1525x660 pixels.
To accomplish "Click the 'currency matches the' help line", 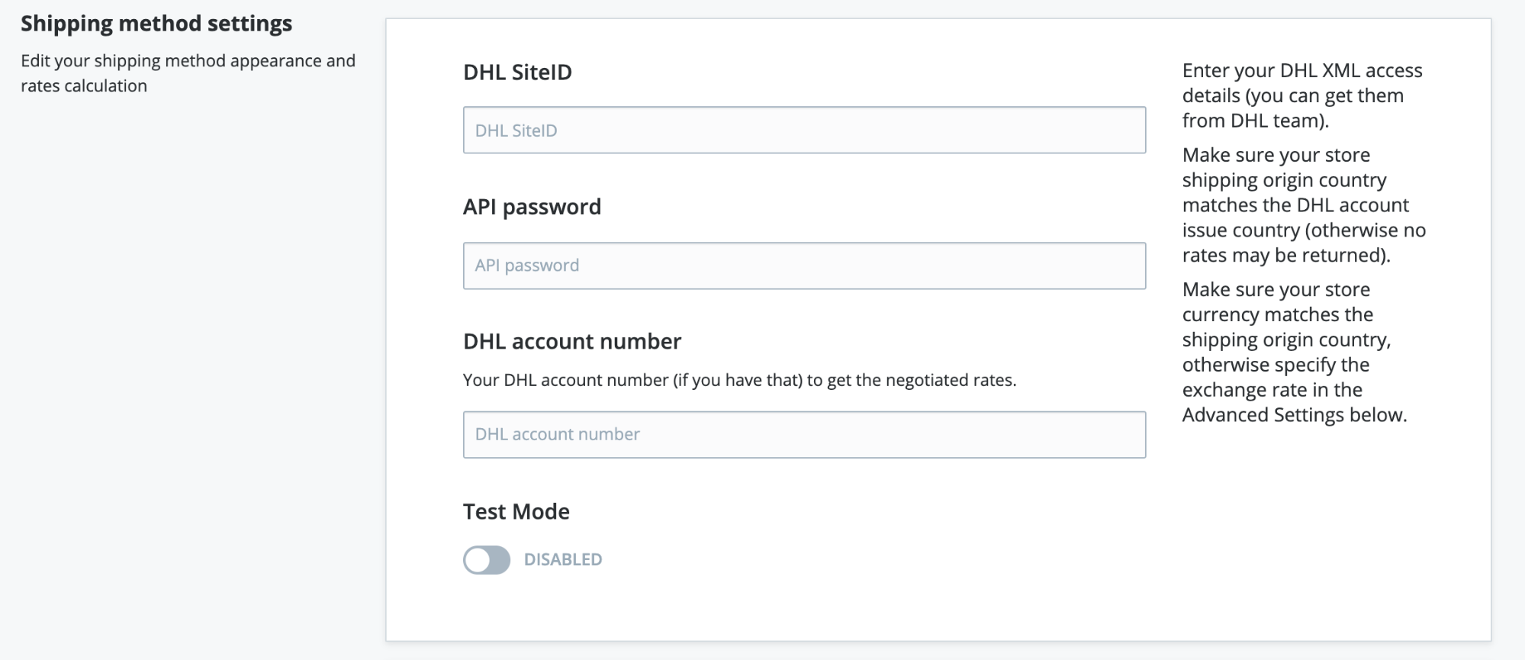I will 1278,314.
